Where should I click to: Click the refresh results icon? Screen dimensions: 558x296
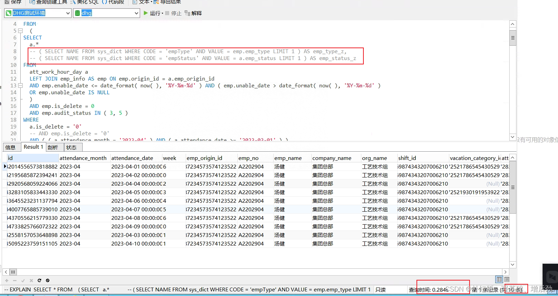tap(39, 281)
